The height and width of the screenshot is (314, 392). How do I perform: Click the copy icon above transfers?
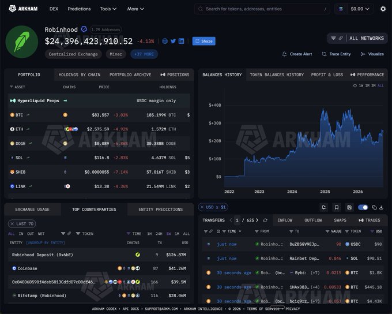374,207
